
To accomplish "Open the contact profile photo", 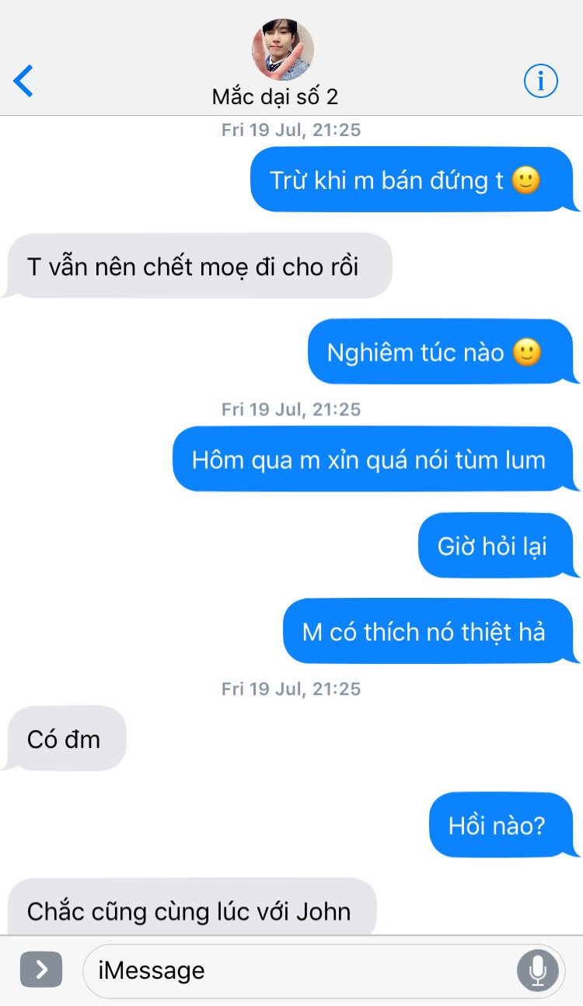I will pyautogui.click(x=283, y=50).
